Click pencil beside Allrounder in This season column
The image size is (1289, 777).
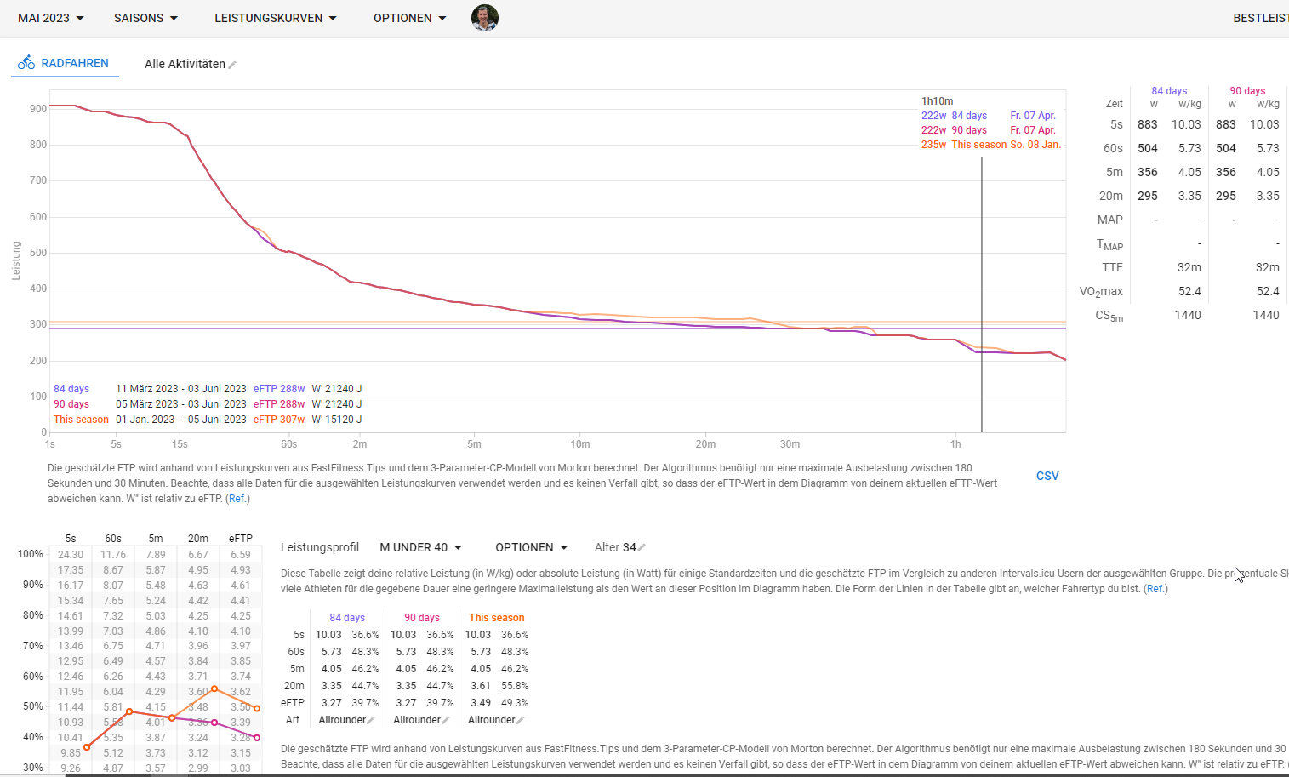pos(521,721)
